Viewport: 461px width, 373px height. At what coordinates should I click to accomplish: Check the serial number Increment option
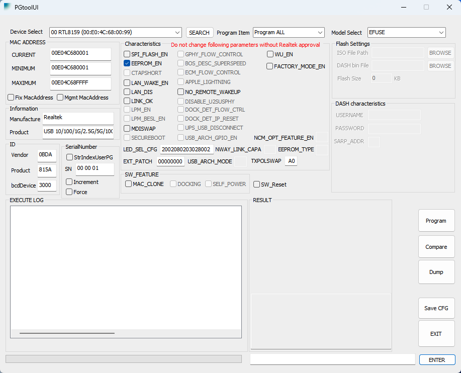(69, 182)
